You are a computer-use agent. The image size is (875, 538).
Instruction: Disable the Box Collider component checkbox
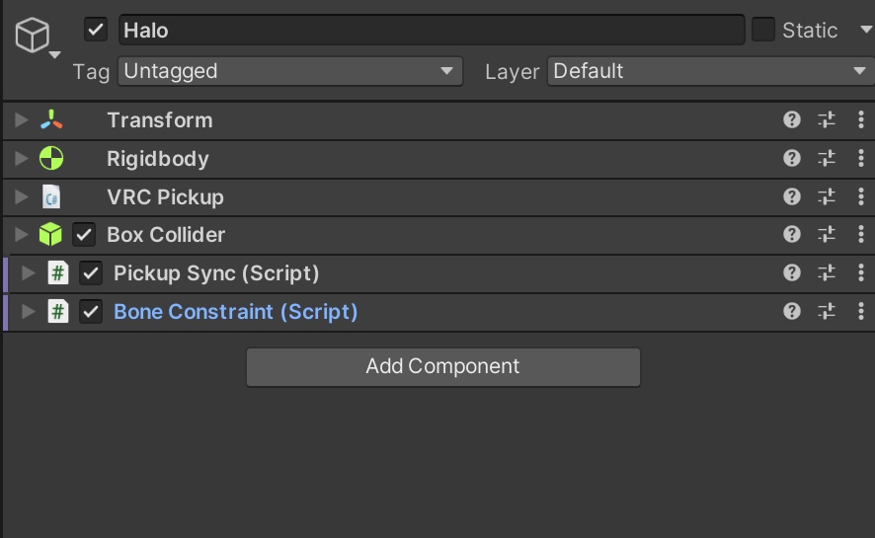[x=84, y=235]
